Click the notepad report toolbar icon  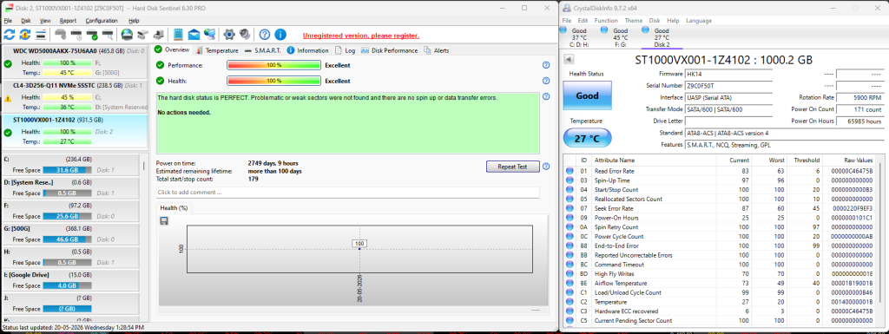(x=178, y=35)
